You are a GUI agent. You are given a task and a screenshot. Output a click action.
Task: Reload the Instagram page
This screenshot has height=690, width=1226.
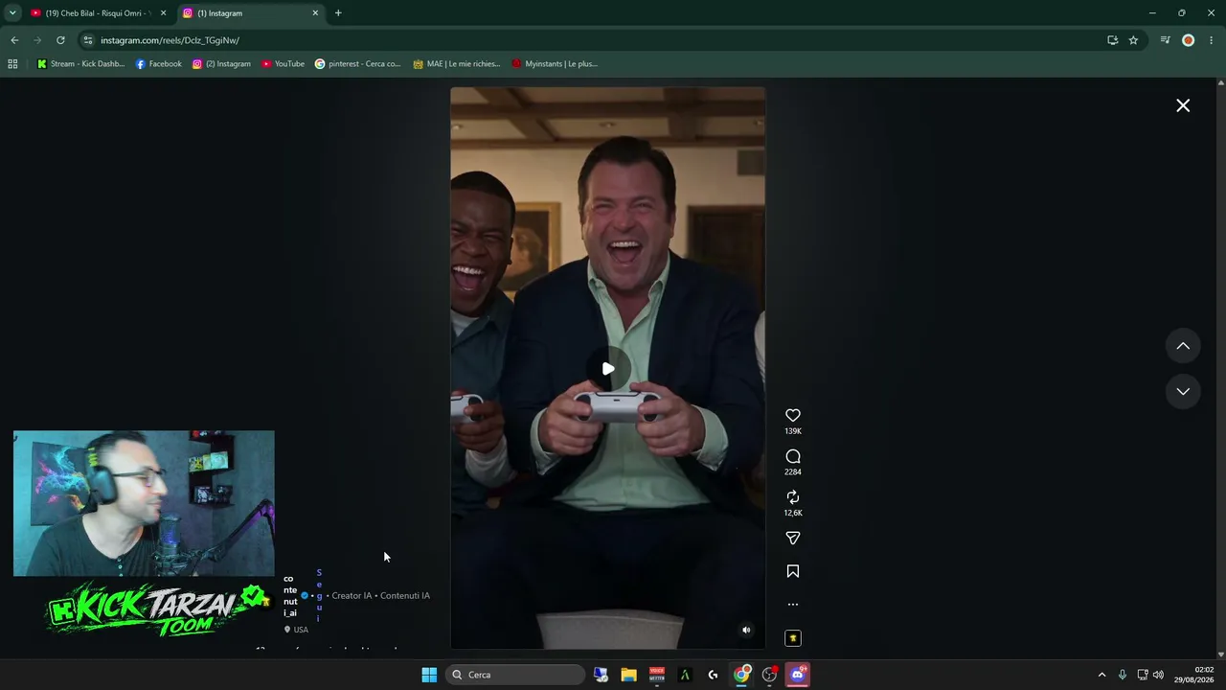point(60,40)
